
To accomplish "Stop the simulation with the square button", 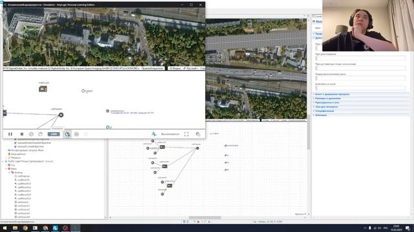I will (x=22, y=134).
